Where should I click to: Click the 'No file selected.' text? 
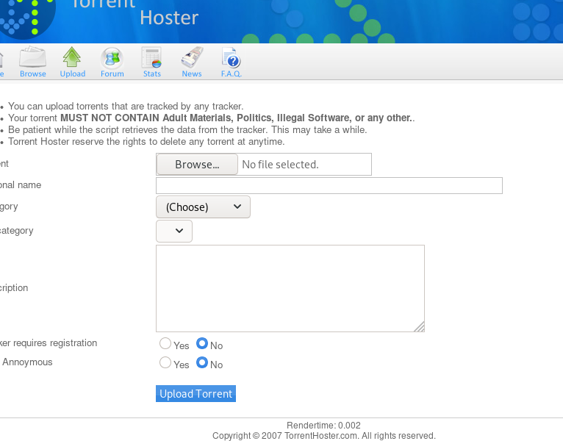pos(281,165)
